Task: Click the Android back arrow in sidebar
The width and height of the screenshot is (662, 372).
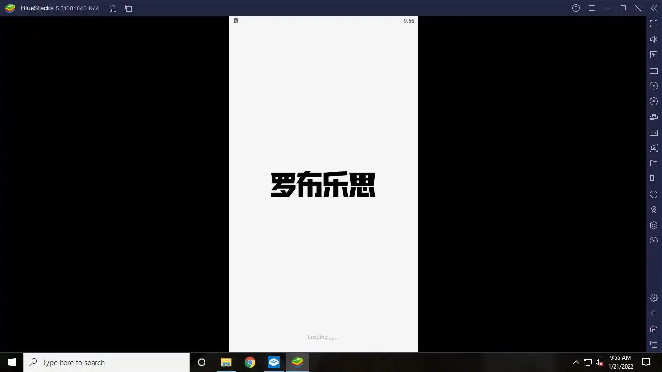Action: 654,313
